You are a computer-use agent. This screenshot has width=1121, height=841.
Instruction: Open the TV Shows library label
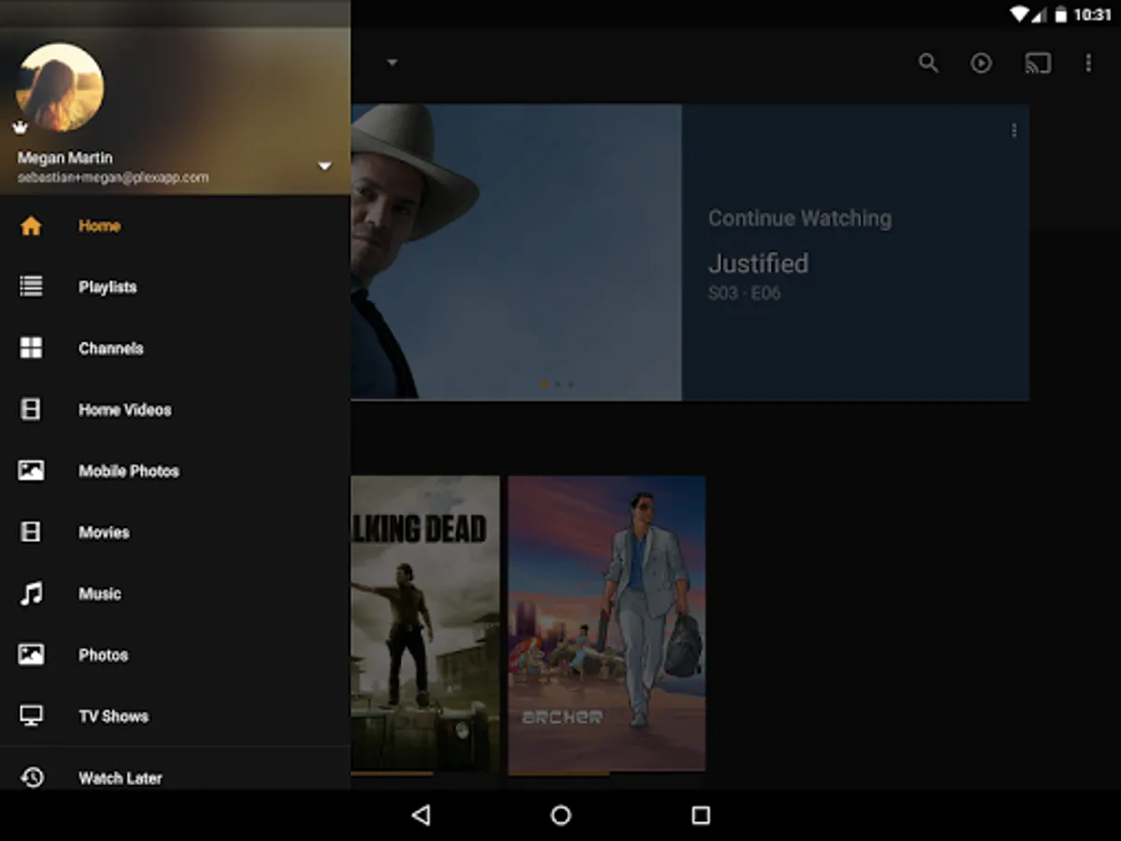pyautogui.click(x=113, y=716)
